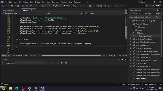
Task: Expand the Unity.InputSystem project node
Action: (131, 45)
